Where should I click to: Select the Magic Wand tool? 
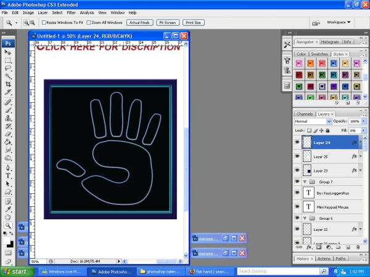point(8,76)
